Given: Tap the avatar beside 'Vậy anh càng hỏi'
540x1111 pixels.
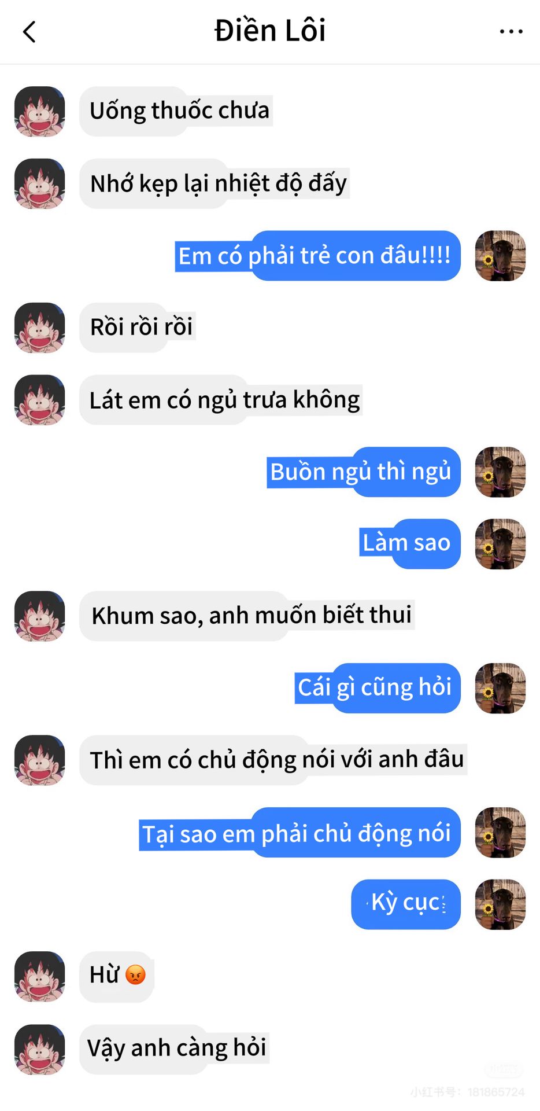Looking at the screenshot, I should (39, 1050).
